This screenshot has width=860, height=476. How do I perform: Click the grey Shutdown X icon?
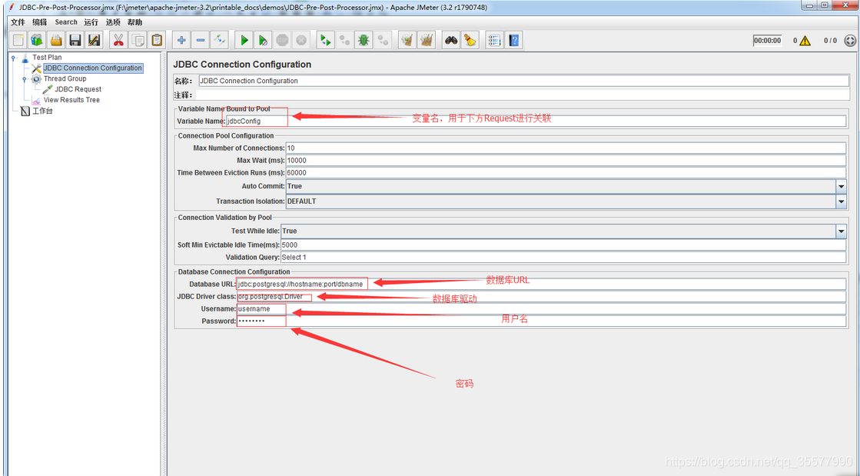pyautogui.click(x=301, y=40)
